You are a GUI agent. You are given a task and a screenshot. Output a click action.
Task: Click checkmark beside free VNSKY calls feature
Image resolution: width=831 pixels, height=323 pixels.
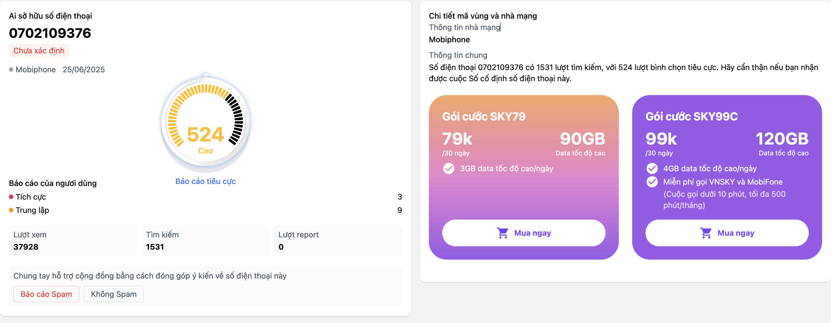tap(652, 182)
